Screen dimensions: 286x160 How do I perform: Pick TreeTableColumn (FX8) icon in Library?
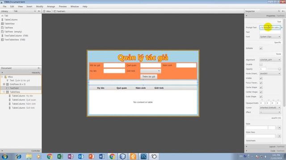(x=2, y=36)
